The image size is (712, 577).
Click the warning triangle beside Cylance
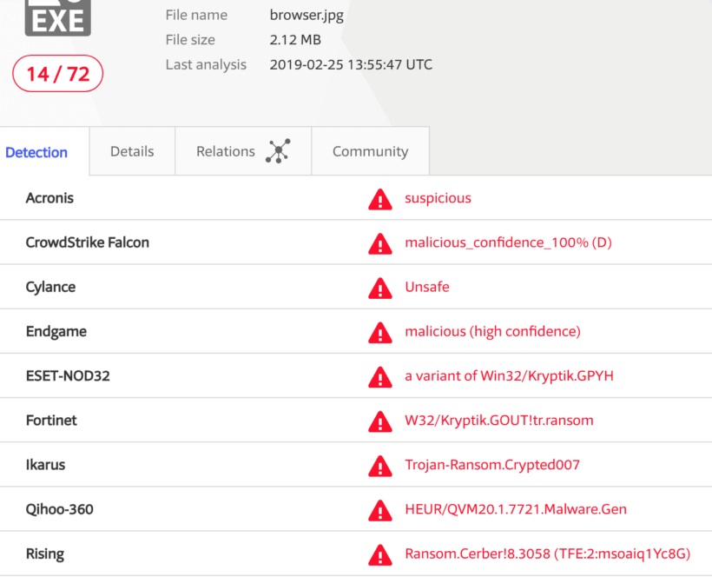379,288
